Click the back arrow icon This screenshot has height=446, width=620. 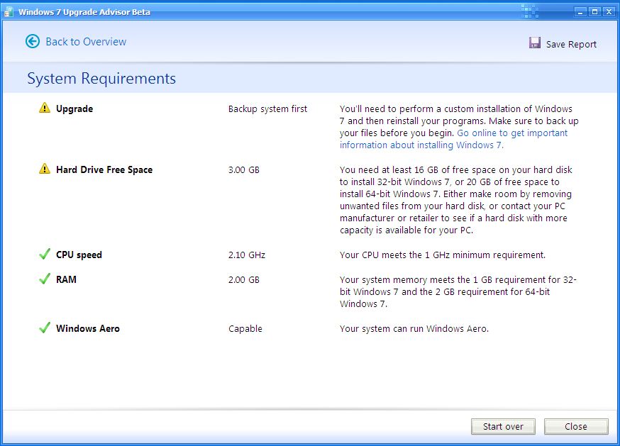tap(33, 41)
